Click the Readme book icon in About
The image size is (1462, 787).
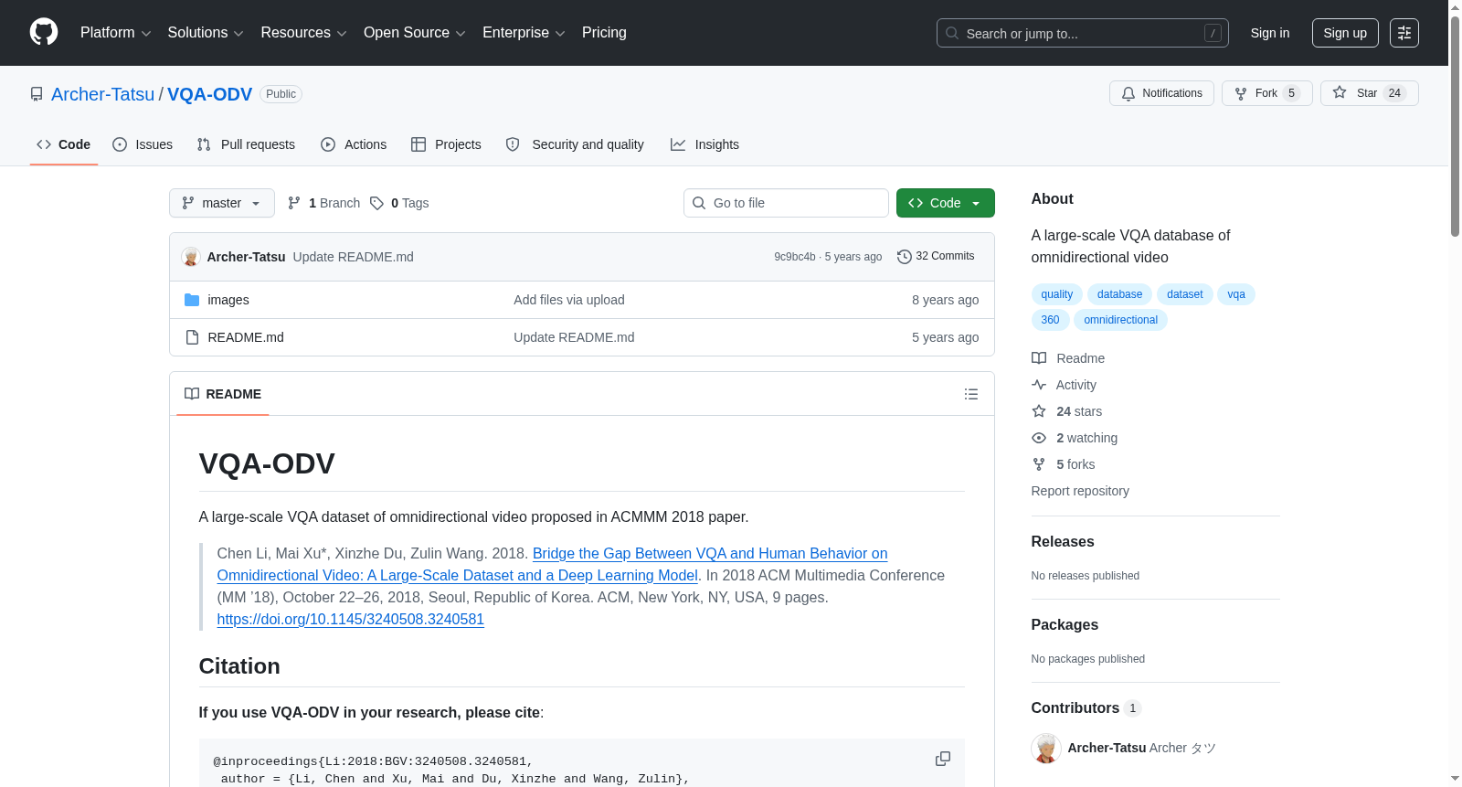pyautogui.click(x=1039, y=358)
